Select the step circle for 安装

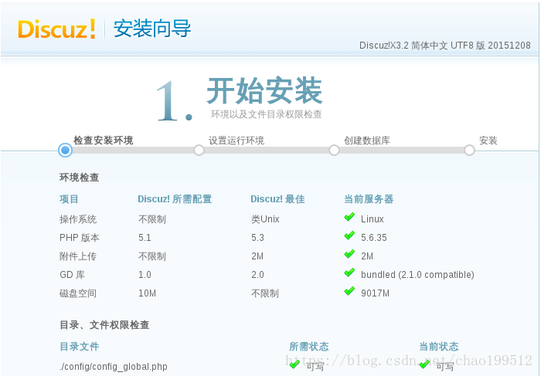pos(469,151)
